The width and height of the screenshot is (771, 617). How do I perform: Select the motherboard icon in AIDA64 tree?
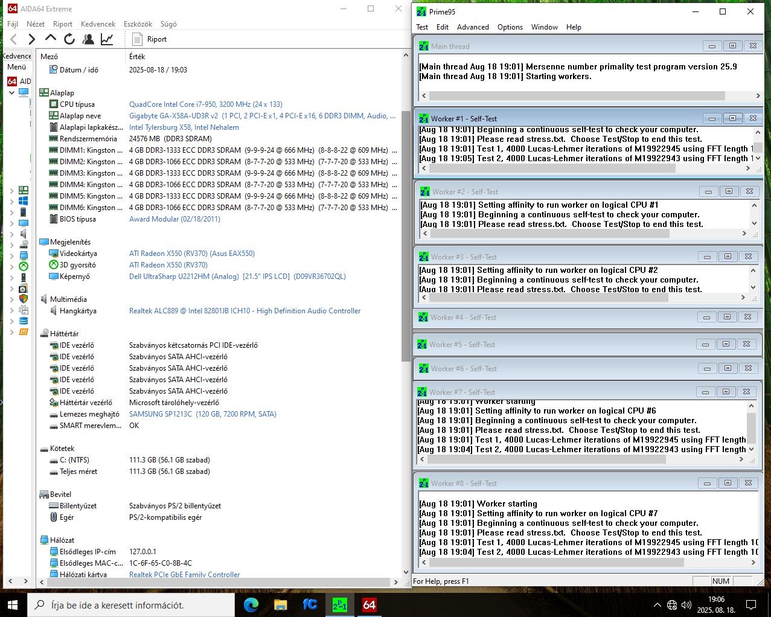24,190
